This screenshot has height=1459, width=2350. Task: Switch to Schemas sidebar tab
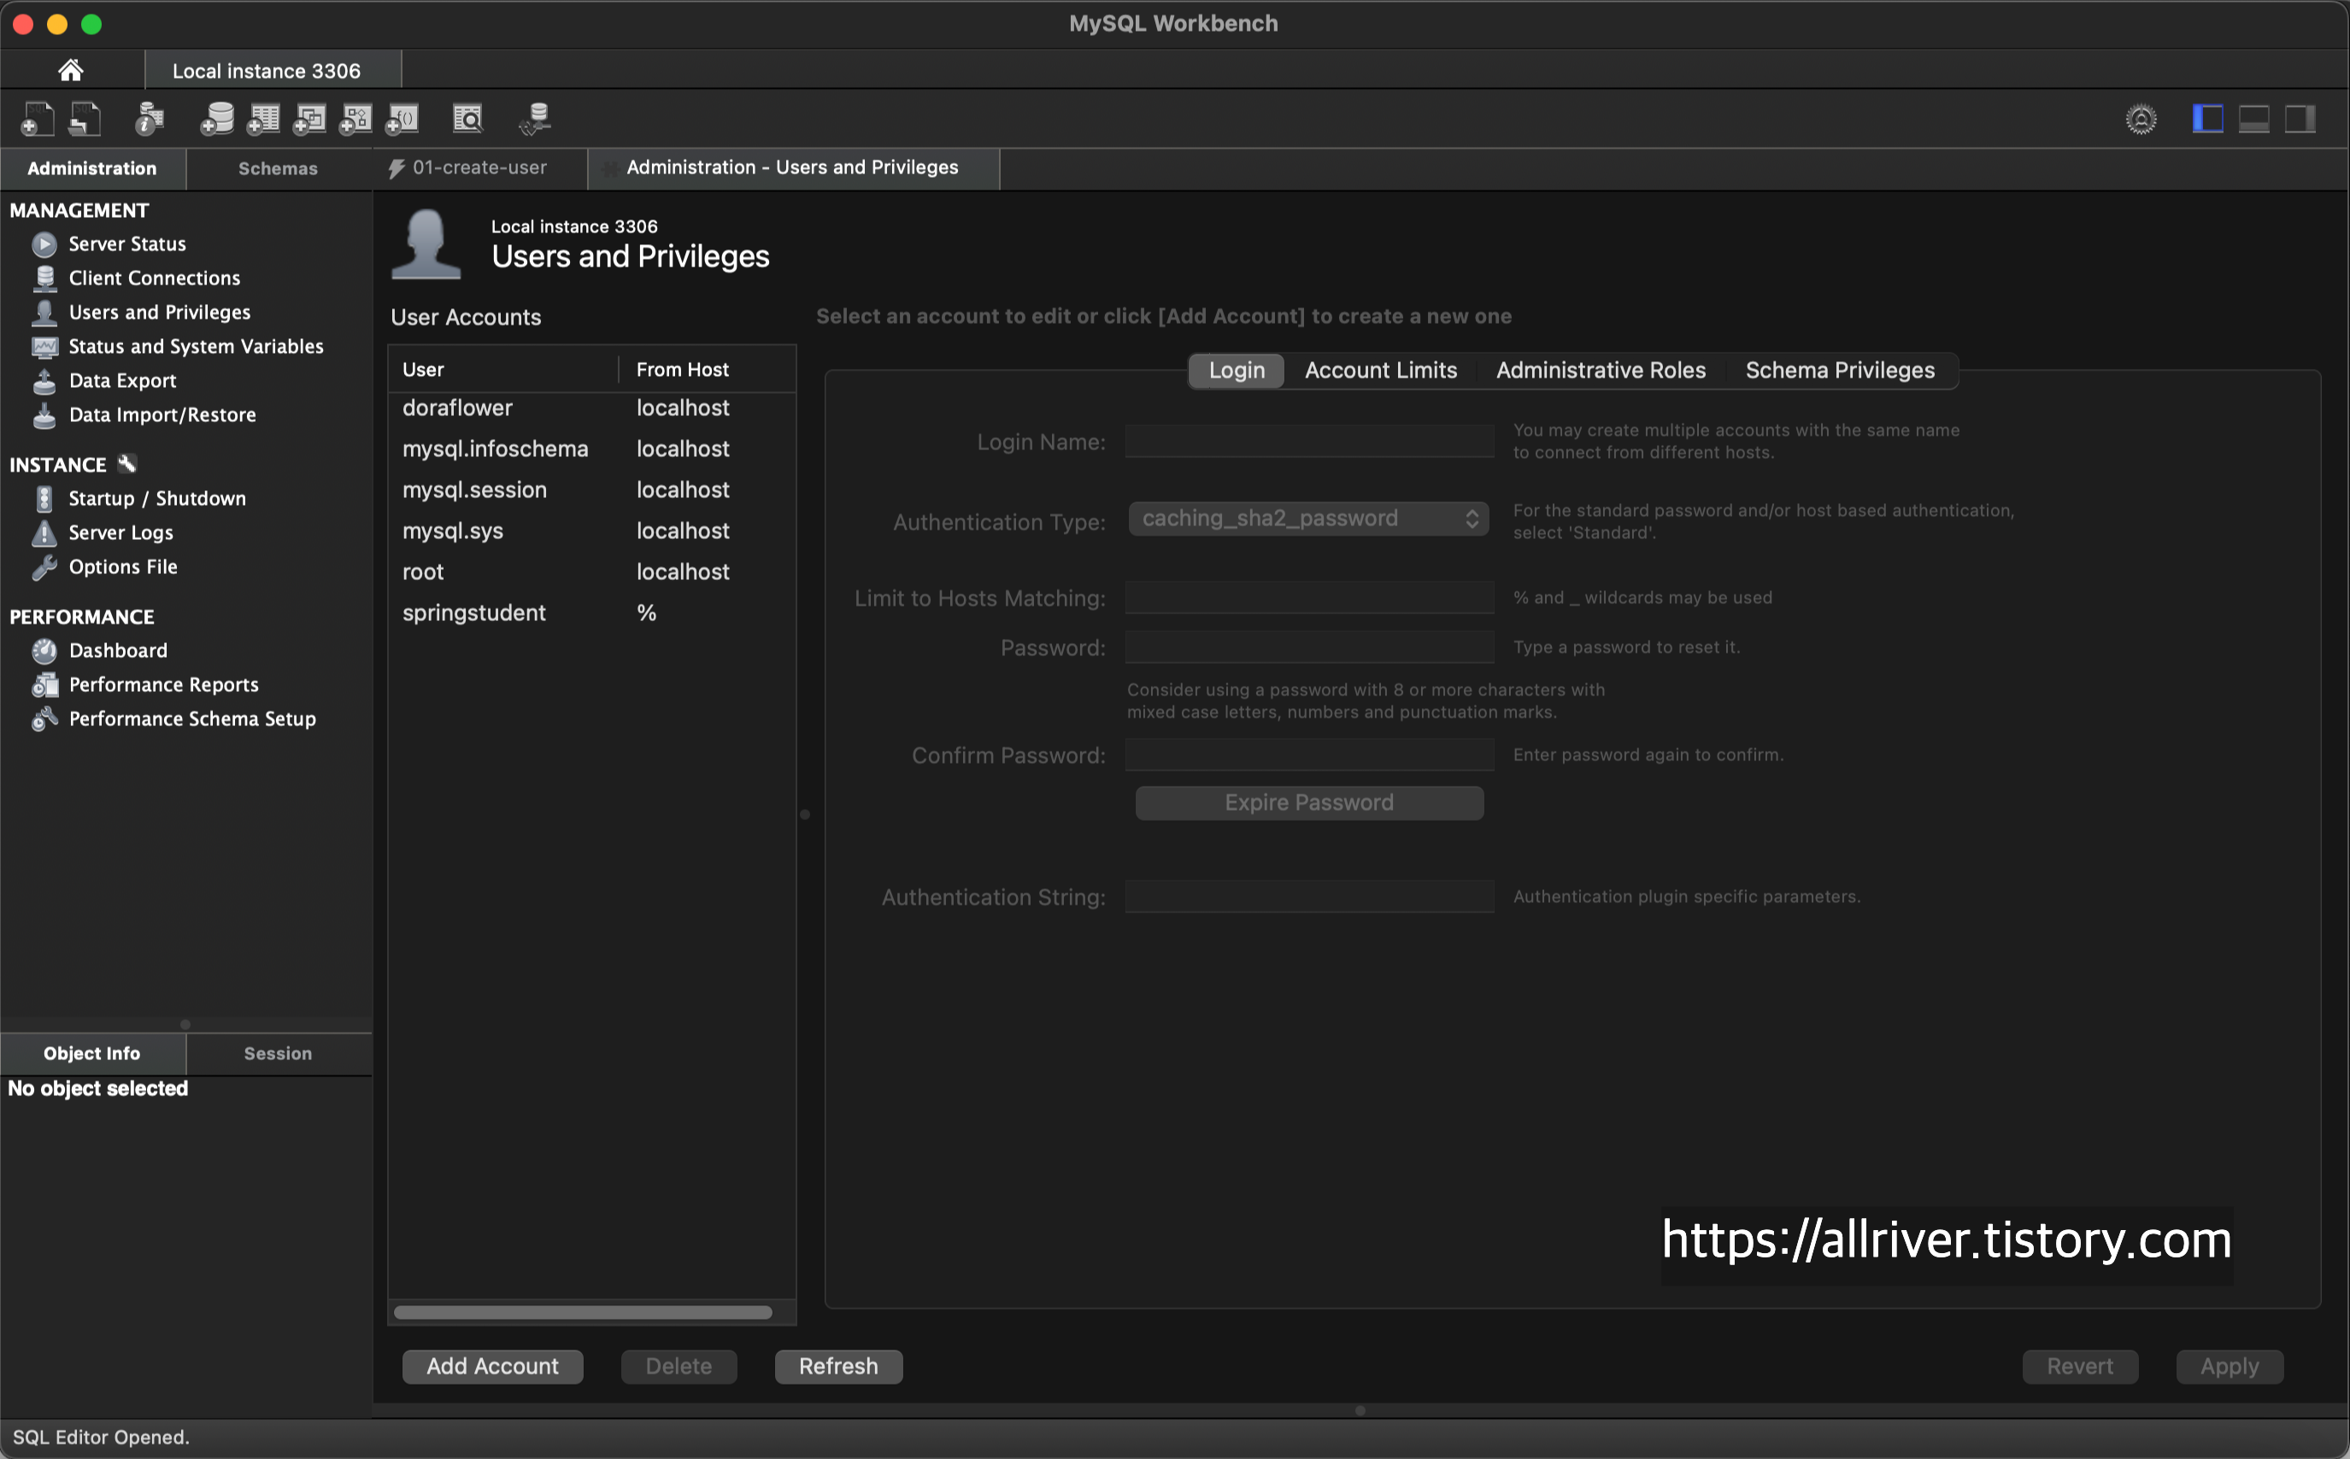[x=277, y=168]
